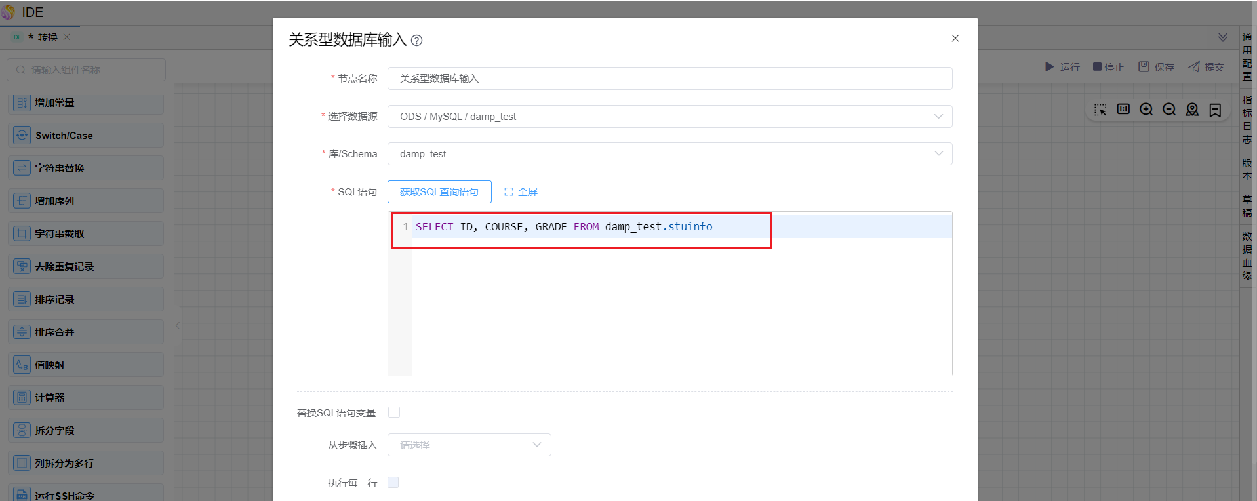The image size is (1257, 501).
Task: Click the 排序记录 component icon
Action: click(x=22, y=300)
